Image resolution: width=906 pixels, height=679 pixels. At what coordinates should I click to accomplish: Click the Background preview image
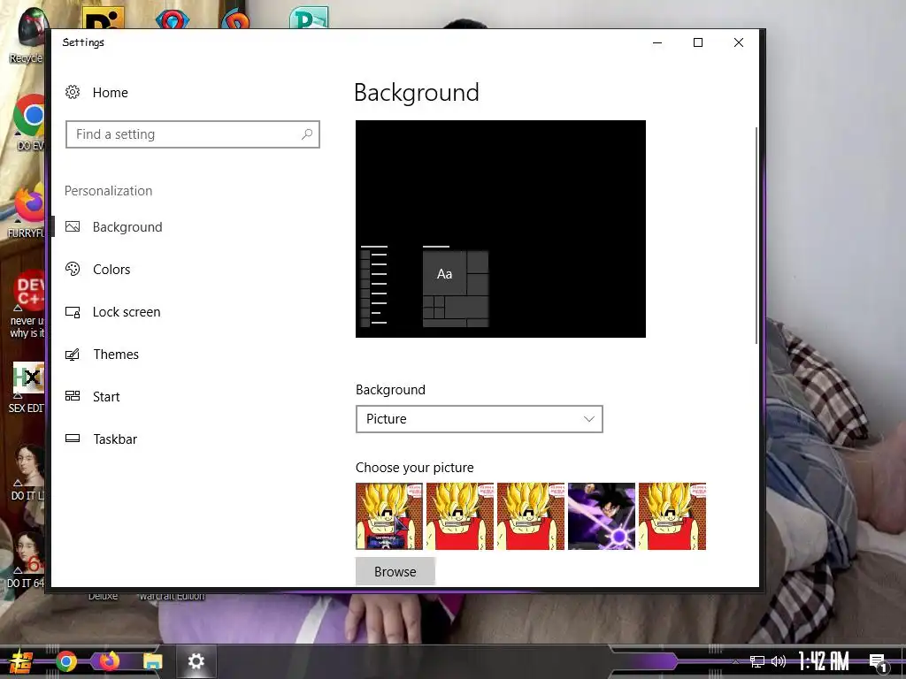[501, 229]
